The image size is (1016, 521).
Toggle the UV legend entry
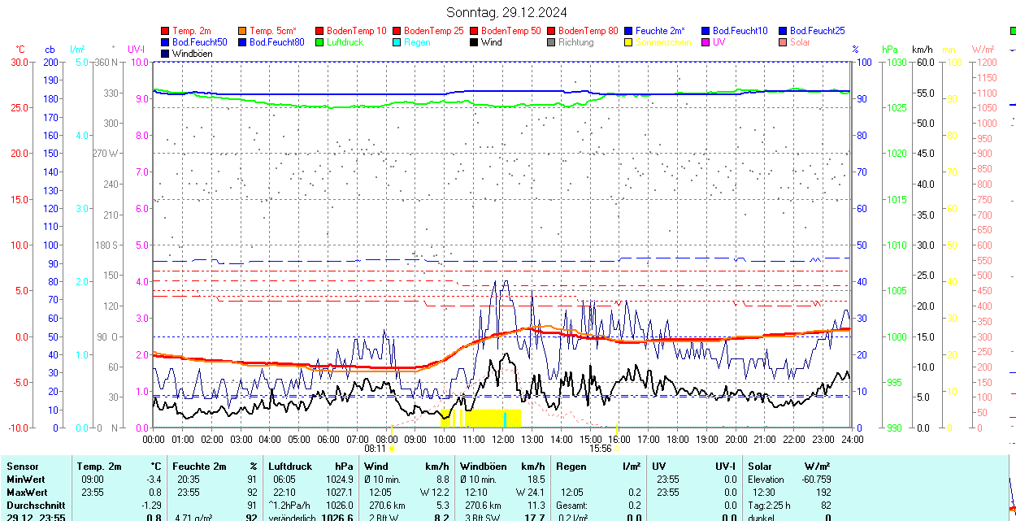(718, 42)
